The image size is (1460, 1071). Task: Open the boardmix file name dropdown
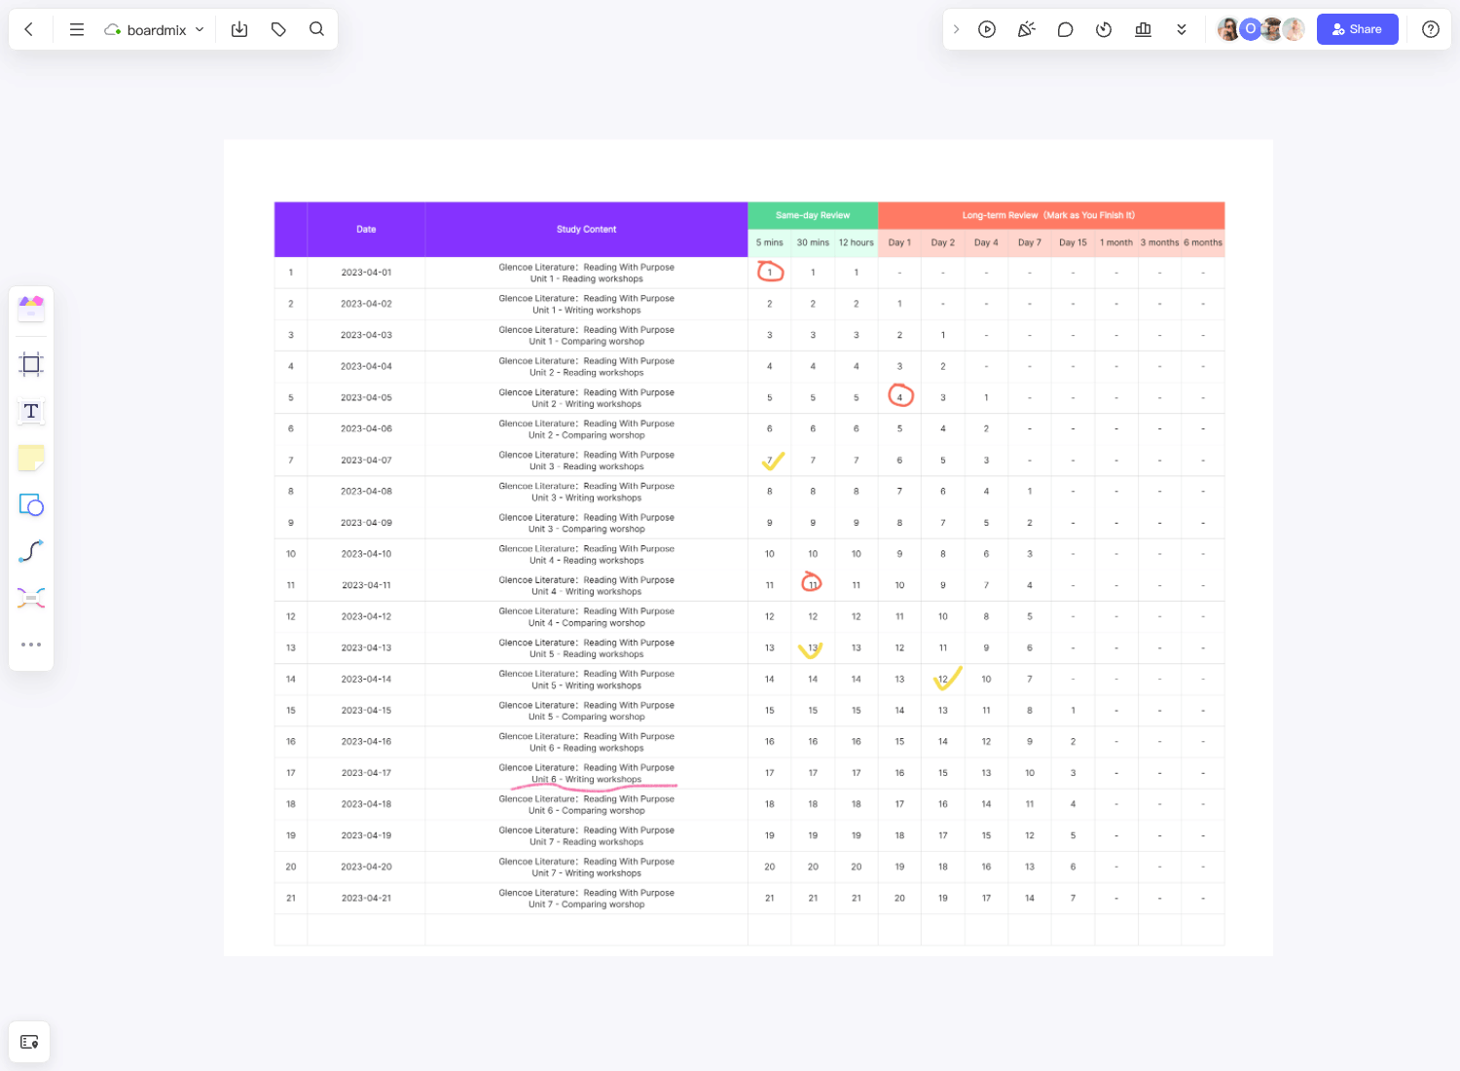coord(155,29)
